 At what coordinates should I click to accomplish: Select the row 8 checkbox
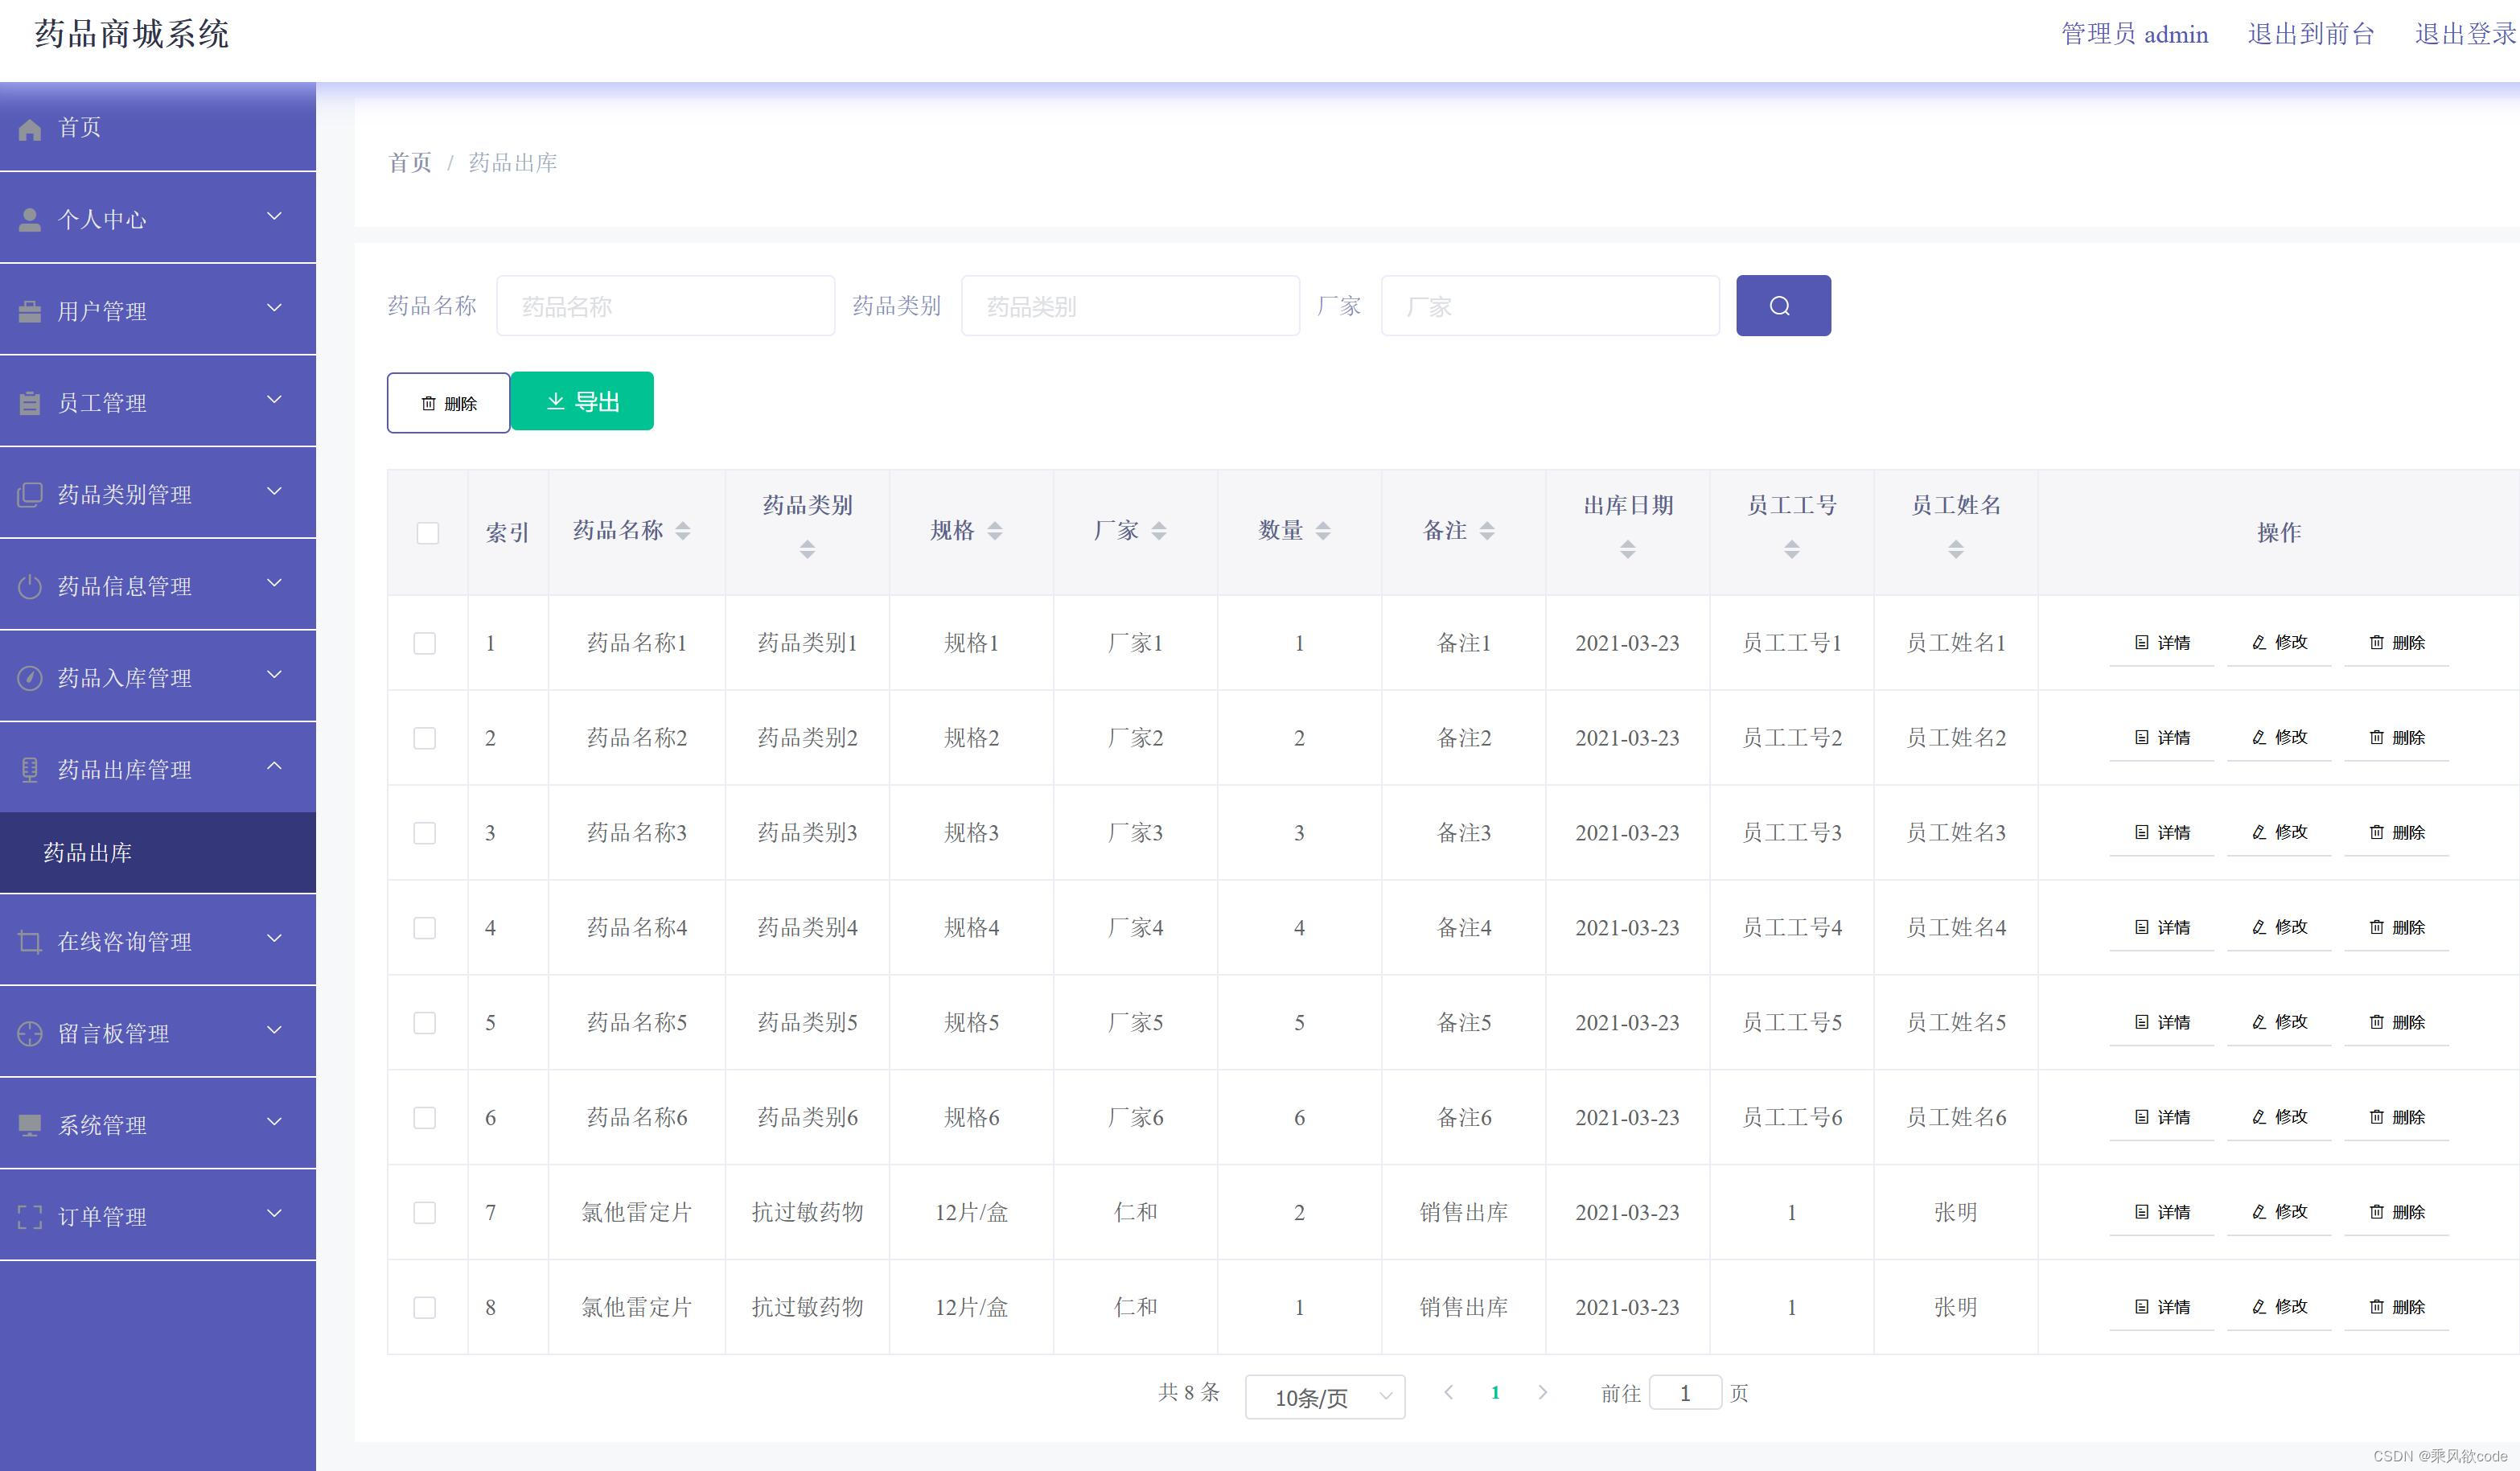(425, 1307)
